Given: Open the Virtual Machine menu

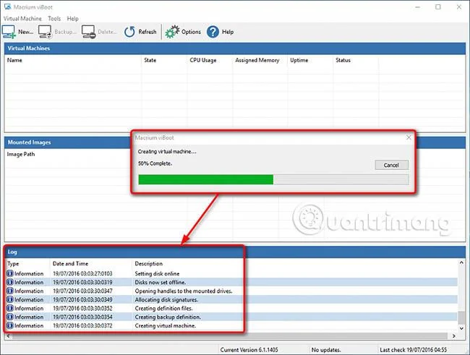Looking at the screenshot, I should pyautogui.click(x=22, y=19).
